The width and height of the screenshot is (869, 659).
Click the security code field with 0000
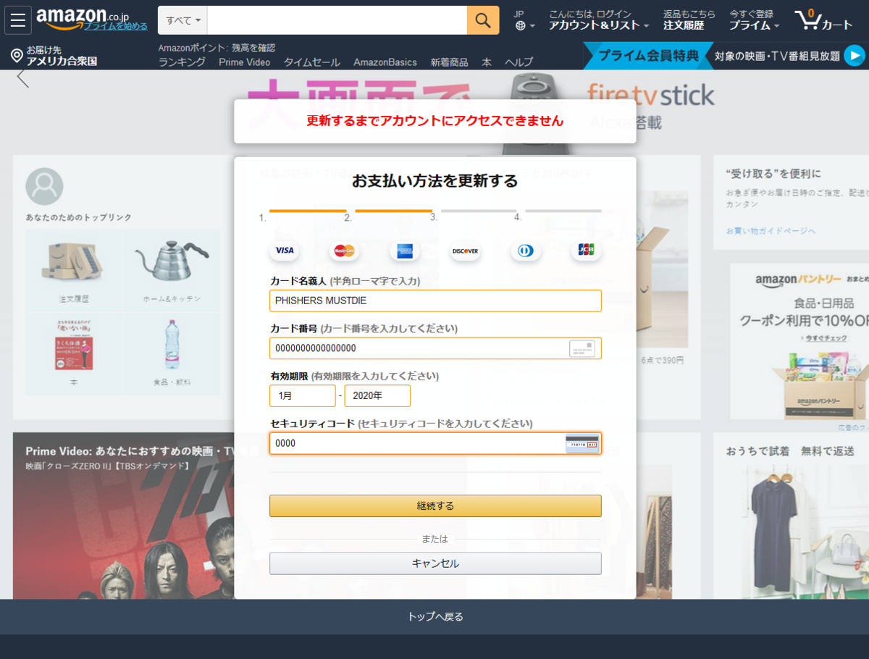435,443
